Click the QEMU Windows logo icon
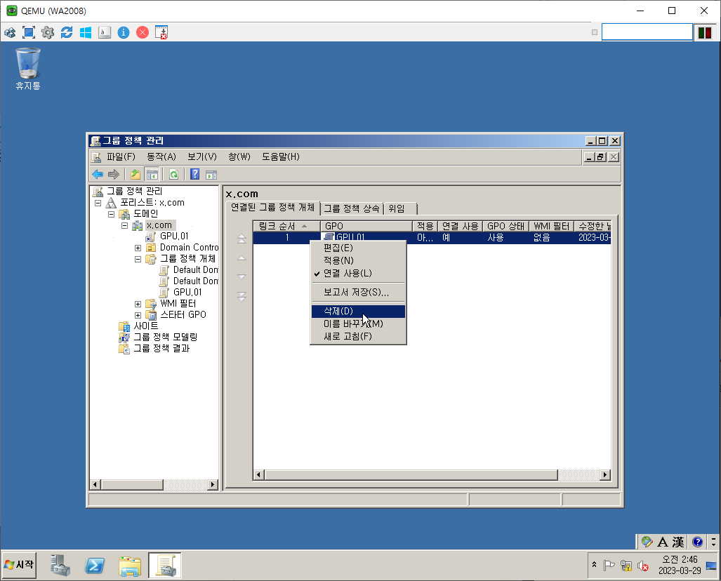This screenshot has height=581, width=721. click(x=86, y=32)
